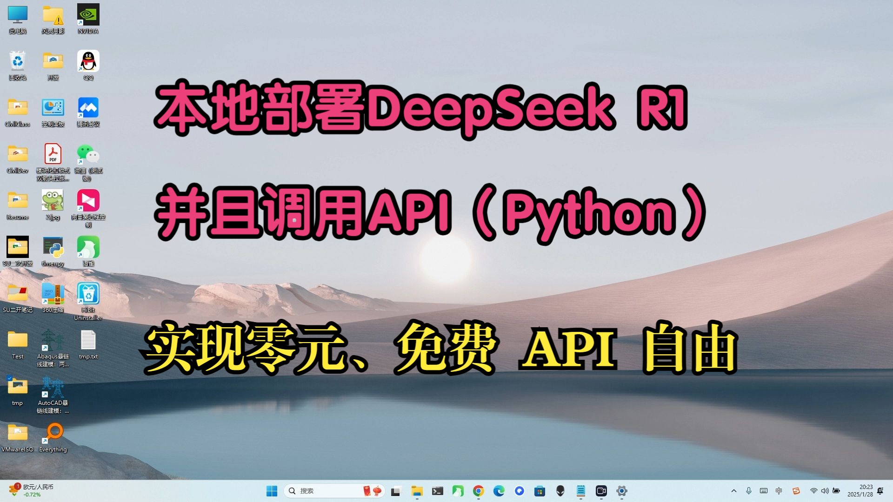Open the 回收站 recycle bin
Image resolution: width=893 pixels, height=502 pixels.
tap(17, 66)
